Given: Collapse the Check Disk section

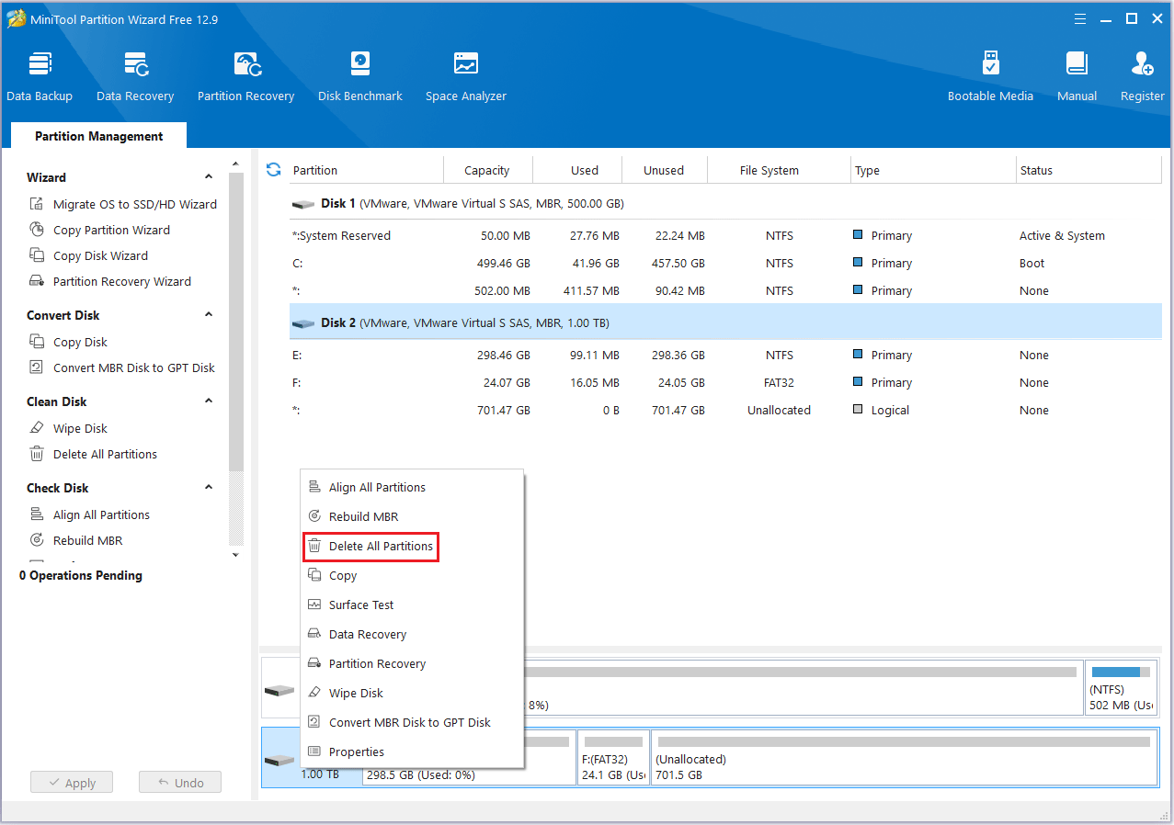Looking at the screenshot, I should click(x=209, y=488).
